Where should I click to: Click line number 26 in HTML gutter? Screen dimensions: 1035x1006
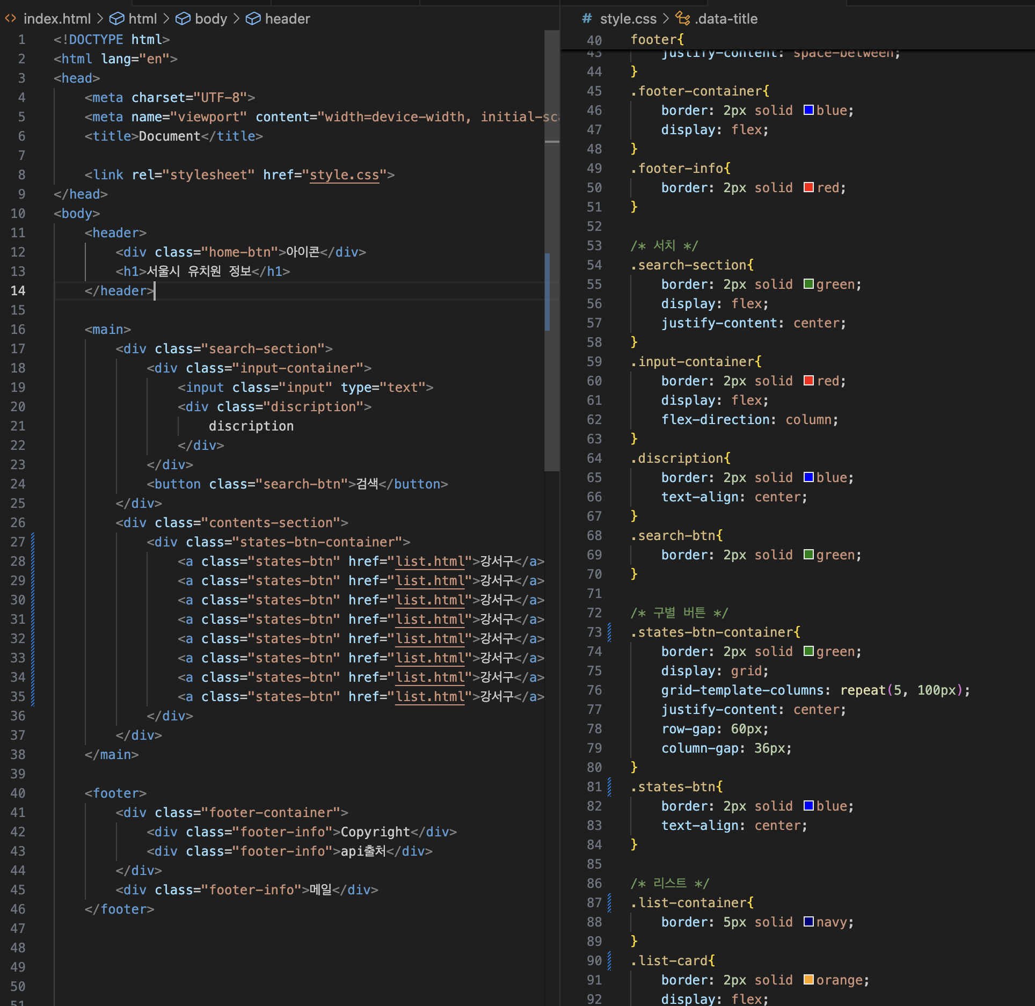click(18, 523)
